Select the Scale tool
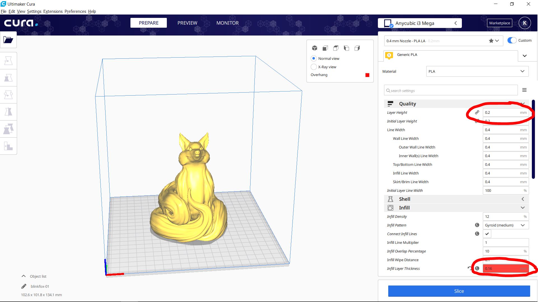This screenshot has height=302, width=538. point(8,78)
